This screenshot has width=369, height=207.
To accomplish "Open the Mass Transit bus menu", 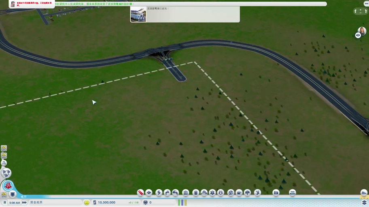I will click(x=239, y=193).
